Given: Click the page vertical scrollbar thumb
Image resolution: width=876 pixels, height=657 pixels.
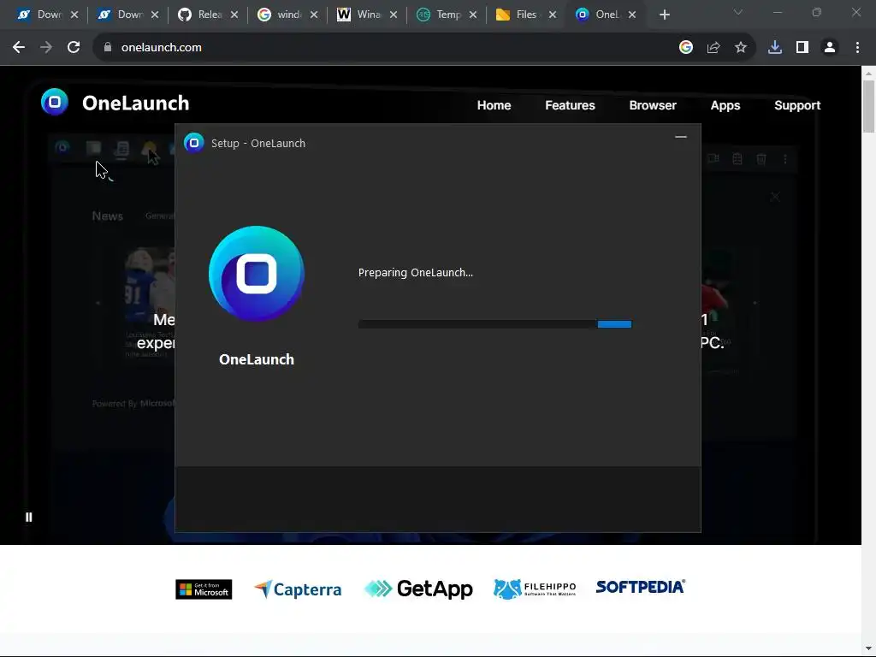Looking at the screenshot, I should [869, 106].
